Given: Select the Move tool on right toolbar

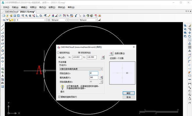Looking at the screenshot, I should click(190, 33).
